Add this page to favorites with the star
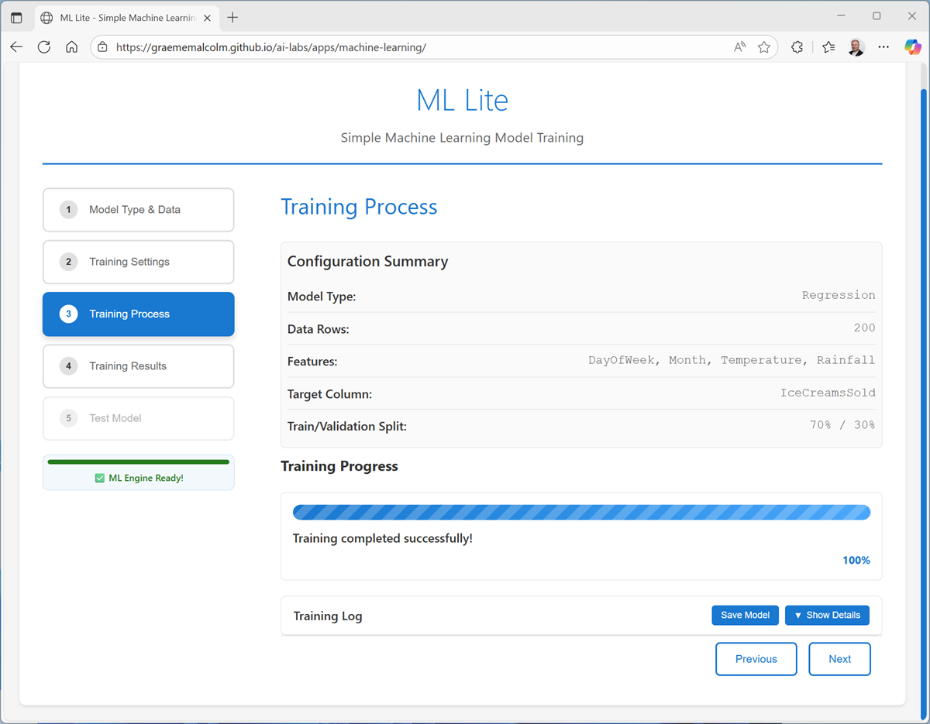Viewport: 930px width, 724px height. (x=764, y=46)
